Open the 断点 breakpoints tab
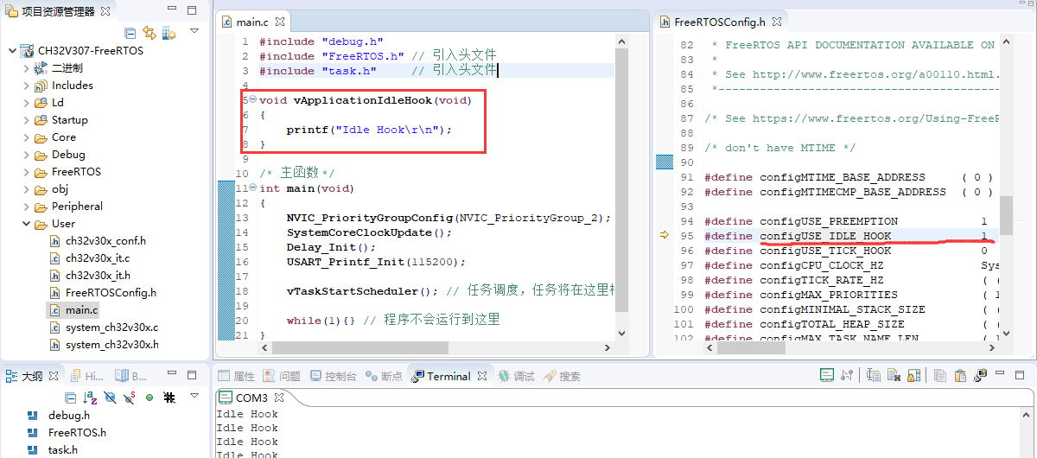 coord(384,376)
